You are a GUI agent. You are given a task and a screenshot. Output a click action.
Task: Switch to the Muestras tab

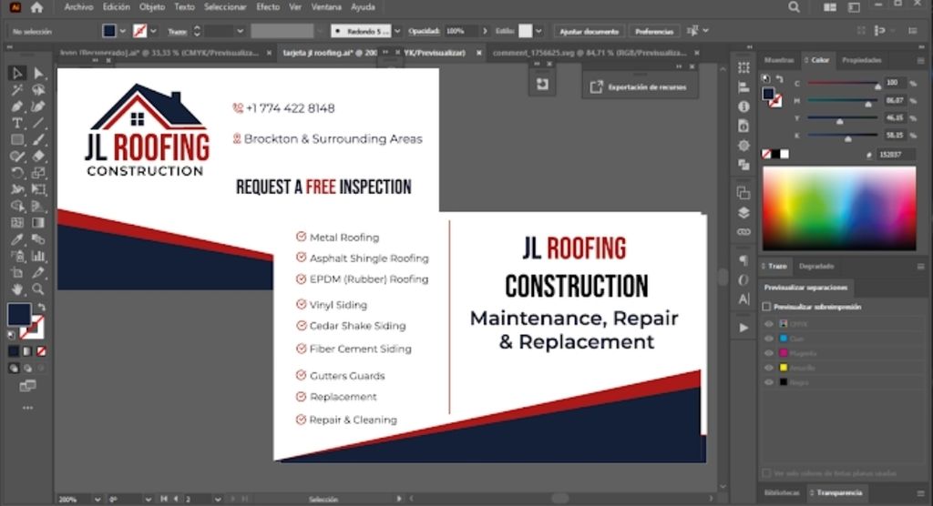(779, 60)
